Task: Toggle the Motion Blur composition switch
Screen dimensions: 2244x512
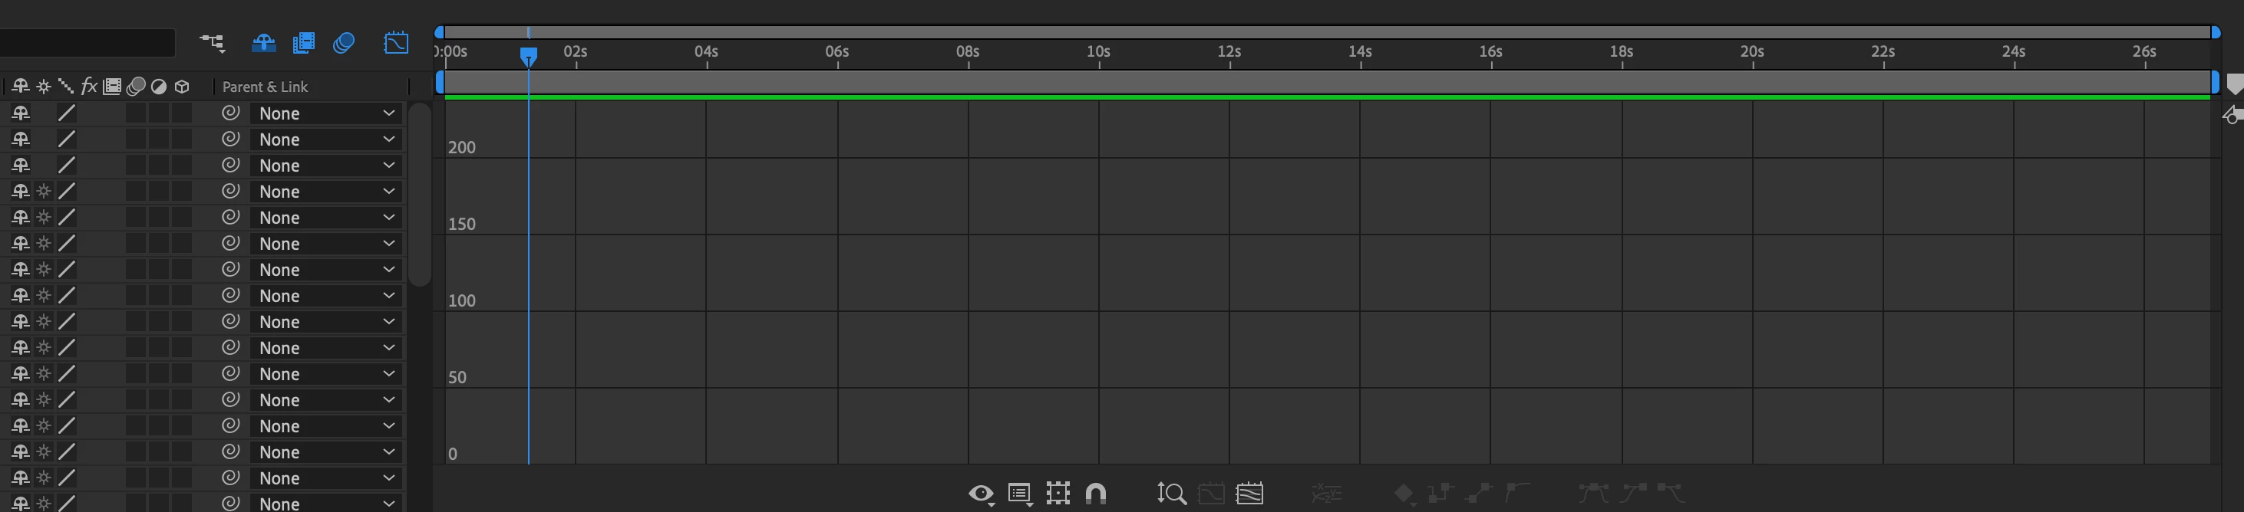Action: click(344, 43)
